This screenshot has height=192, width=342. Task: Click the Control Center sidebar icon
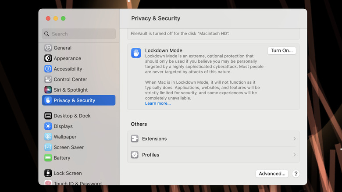[48, 79]
